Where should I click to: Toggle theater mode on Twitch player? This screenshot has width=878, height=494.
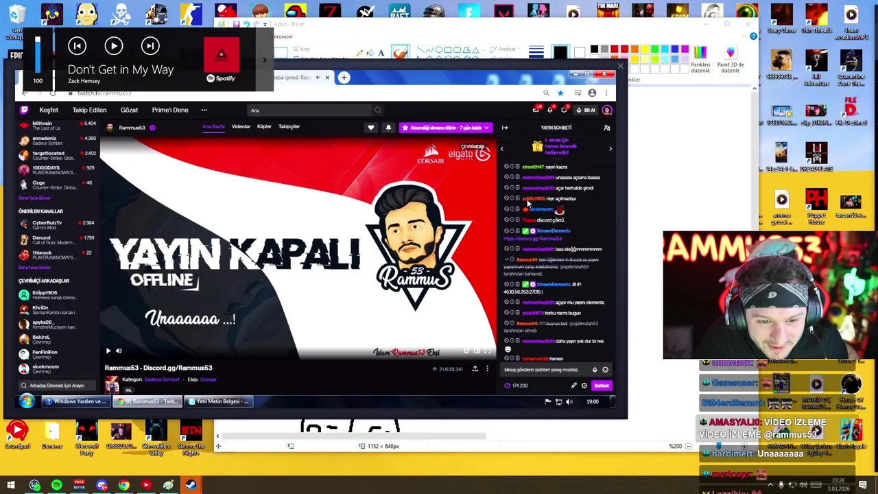(x=477, y=351)
